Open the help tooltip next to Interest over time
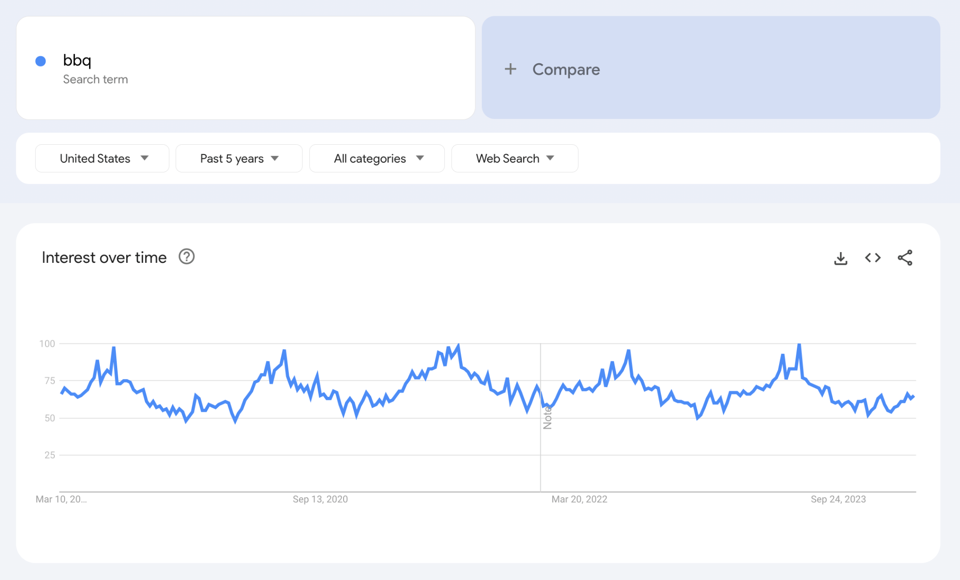This screenshot has width=960, height=580. pos(186,257)
